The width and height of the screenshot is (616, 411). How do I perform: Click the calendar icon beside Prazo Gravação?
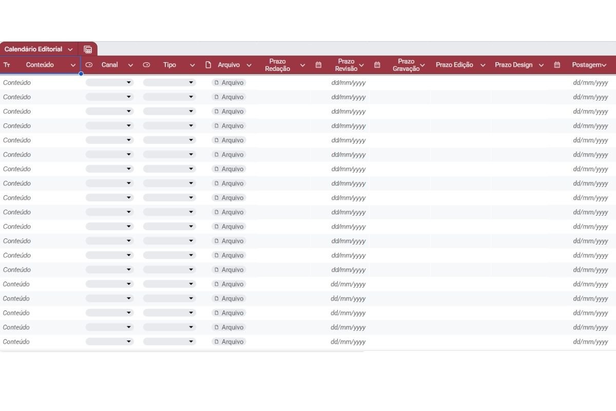click(377, 65)
